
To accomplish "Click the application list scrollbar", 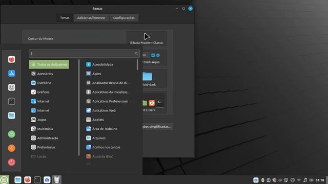I will (137, 65).
